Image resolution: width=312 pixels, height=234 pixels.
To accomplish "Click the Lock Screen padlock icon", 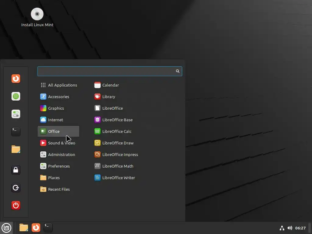I will pyautogui.click(x=16, y=170).
